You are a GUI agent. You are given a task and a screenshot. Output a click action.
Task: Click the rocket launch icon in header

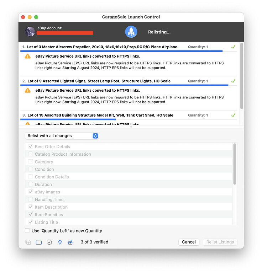131,32
